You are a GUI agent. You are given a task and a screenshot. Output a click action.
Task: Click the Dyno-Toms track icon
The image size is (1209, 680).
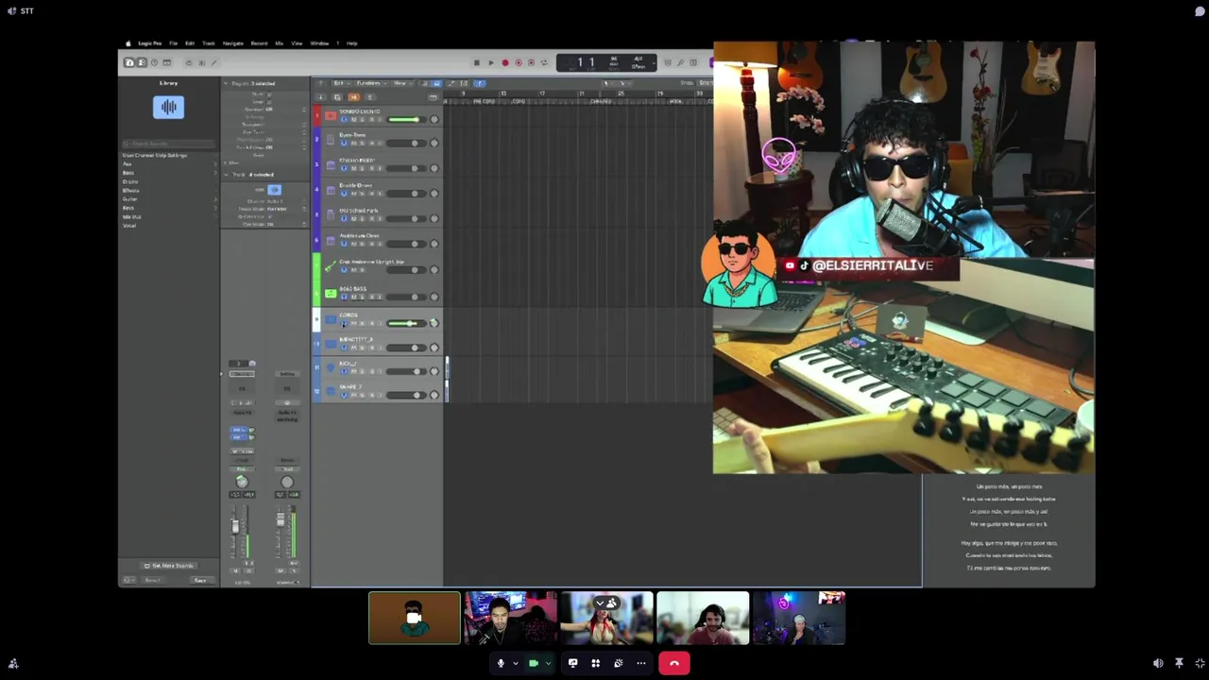point(331,140)
